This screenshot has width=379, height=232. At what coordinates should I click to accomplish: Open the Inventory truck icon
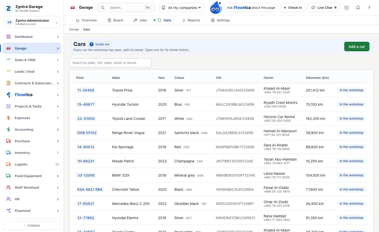pyautogui.click(x=8, y=153)
